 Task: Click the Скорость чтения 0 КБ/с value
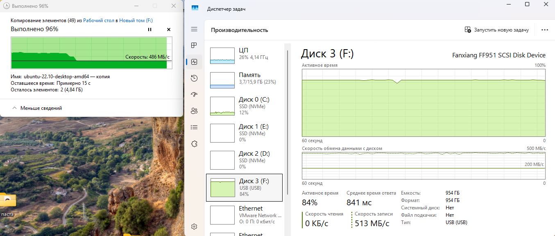pyautogui.click(x=317, y=223)
